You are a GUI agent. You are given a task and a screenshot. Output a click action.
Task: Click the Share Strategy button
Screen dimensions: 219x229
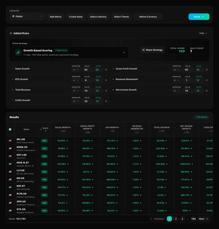152,50
